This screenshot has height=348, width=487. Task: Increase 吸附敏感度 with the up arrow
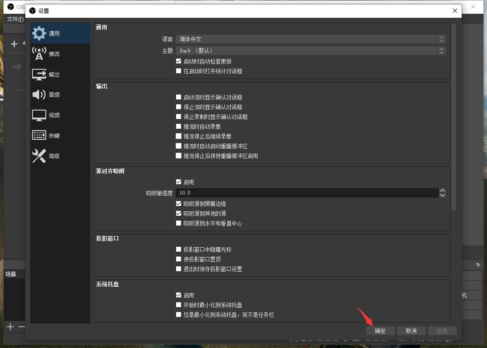(442, 190)
